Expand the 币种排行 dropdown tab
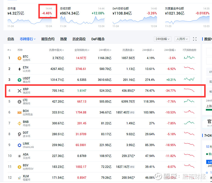 pyautogui.click(x=28, y=39)
